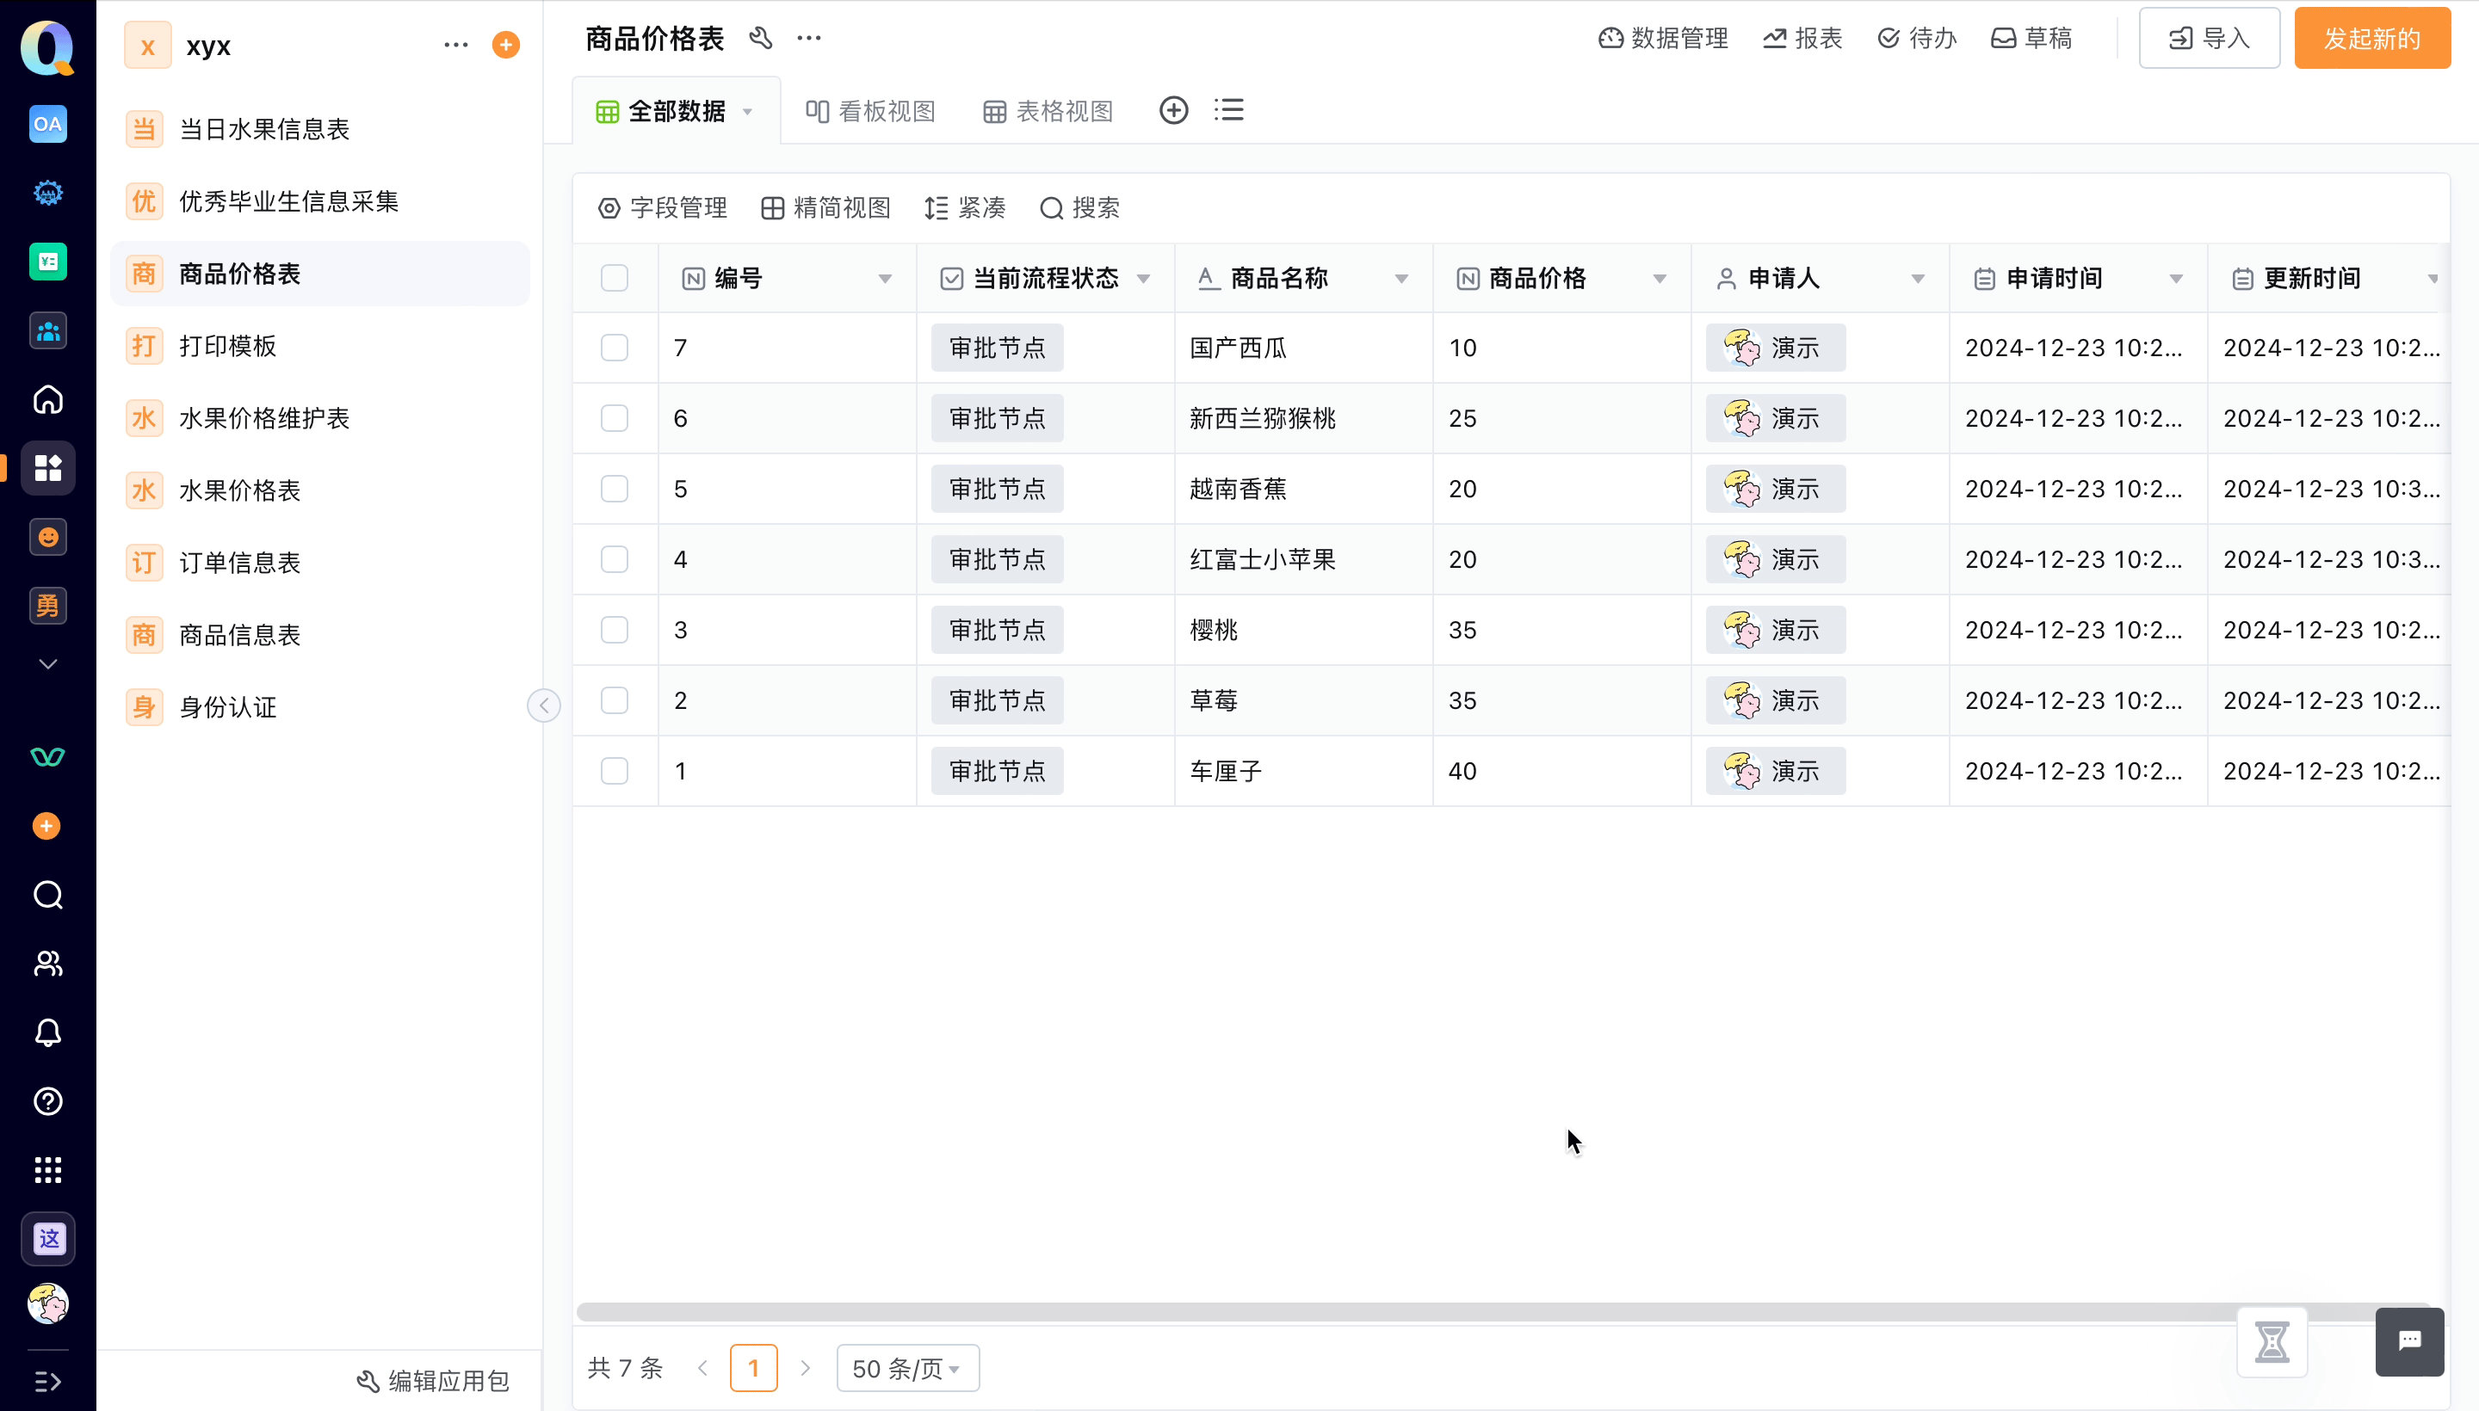Open the 当前流程状态 column dropdown arrow
2479x1411 pixels.
pos(1143,279)
